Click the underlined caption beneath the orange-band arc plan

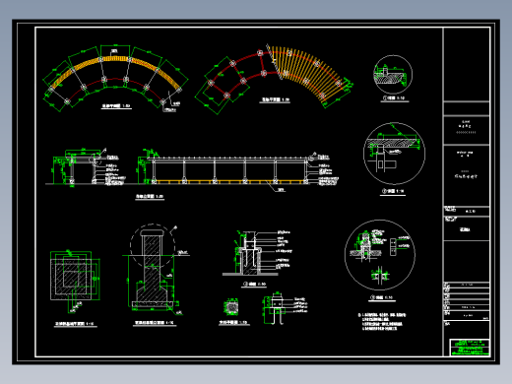[116, 106]
